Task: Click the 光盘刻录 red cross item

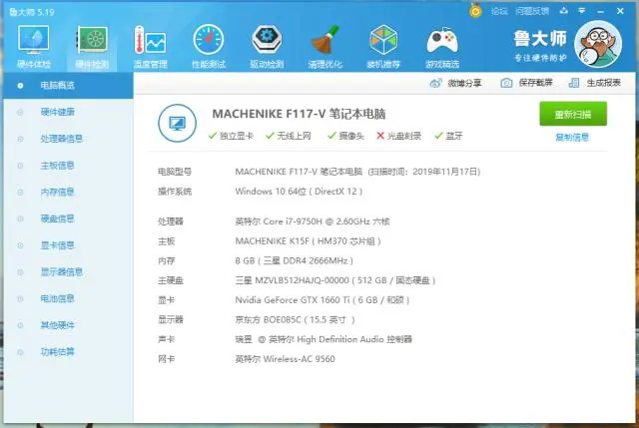Action: [x=398, y=136]
